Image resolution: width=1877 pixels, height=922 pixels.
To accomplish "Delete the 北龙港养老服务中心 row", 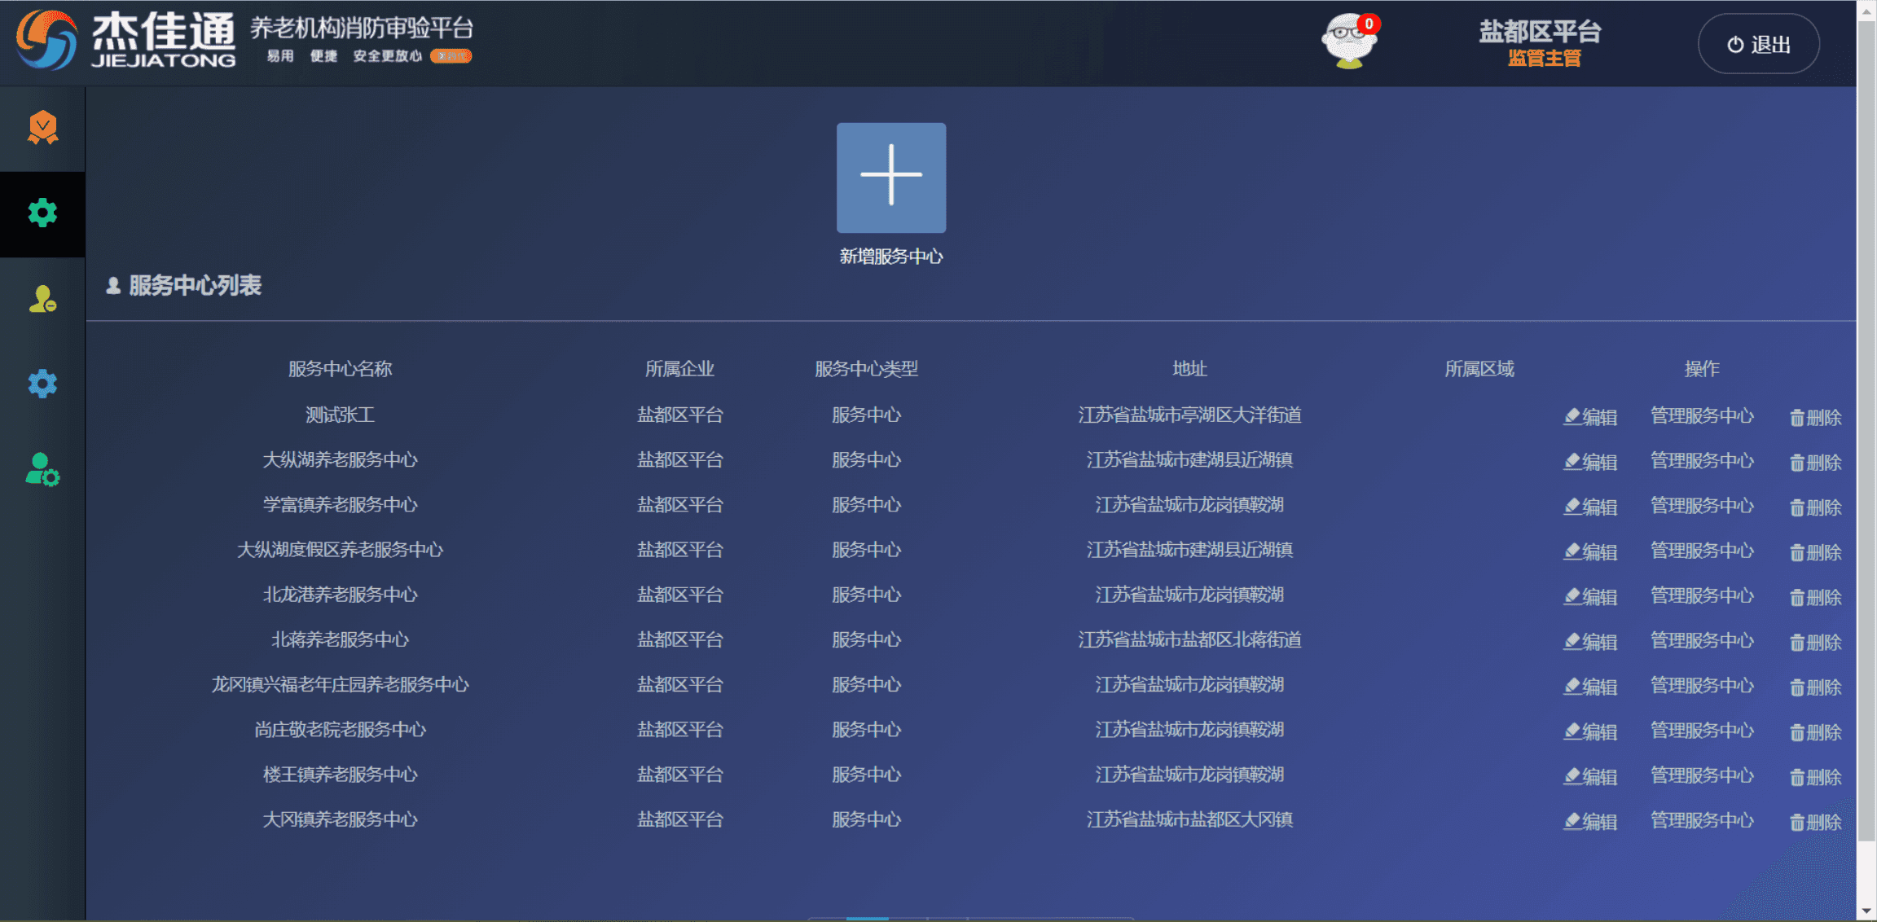I will 1815,597.
